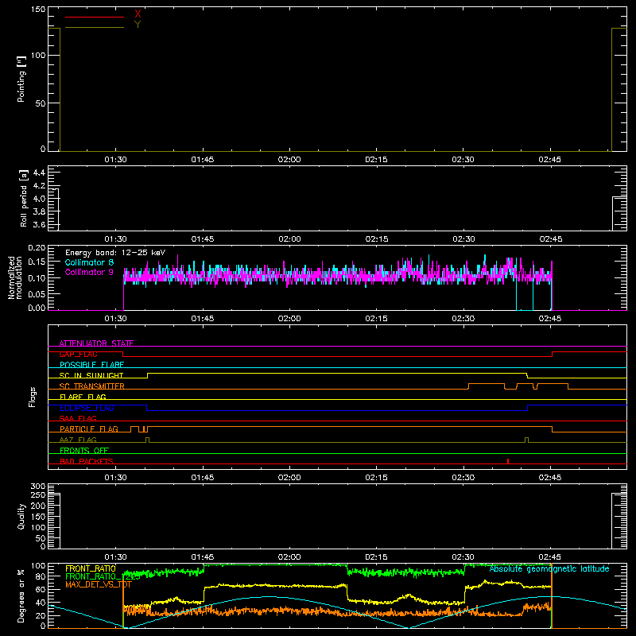Screen dimensions: 636x636
Task: Click the yellow FRONT_RATIO legend text
Action: coord(91,568)
